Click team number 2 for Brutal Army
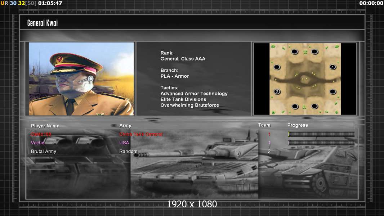This screenshot has height=216, width=384. click(269, 152)
